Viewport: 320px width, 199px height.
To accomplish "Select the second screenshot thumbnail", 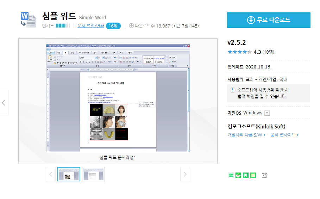I will click(94, 174).
